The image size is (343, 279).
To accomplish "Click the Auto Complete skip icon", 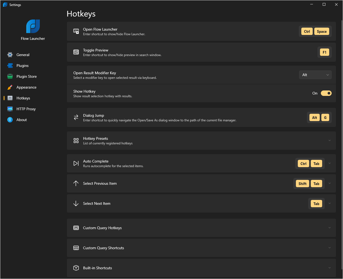I will tap(76, 163).
